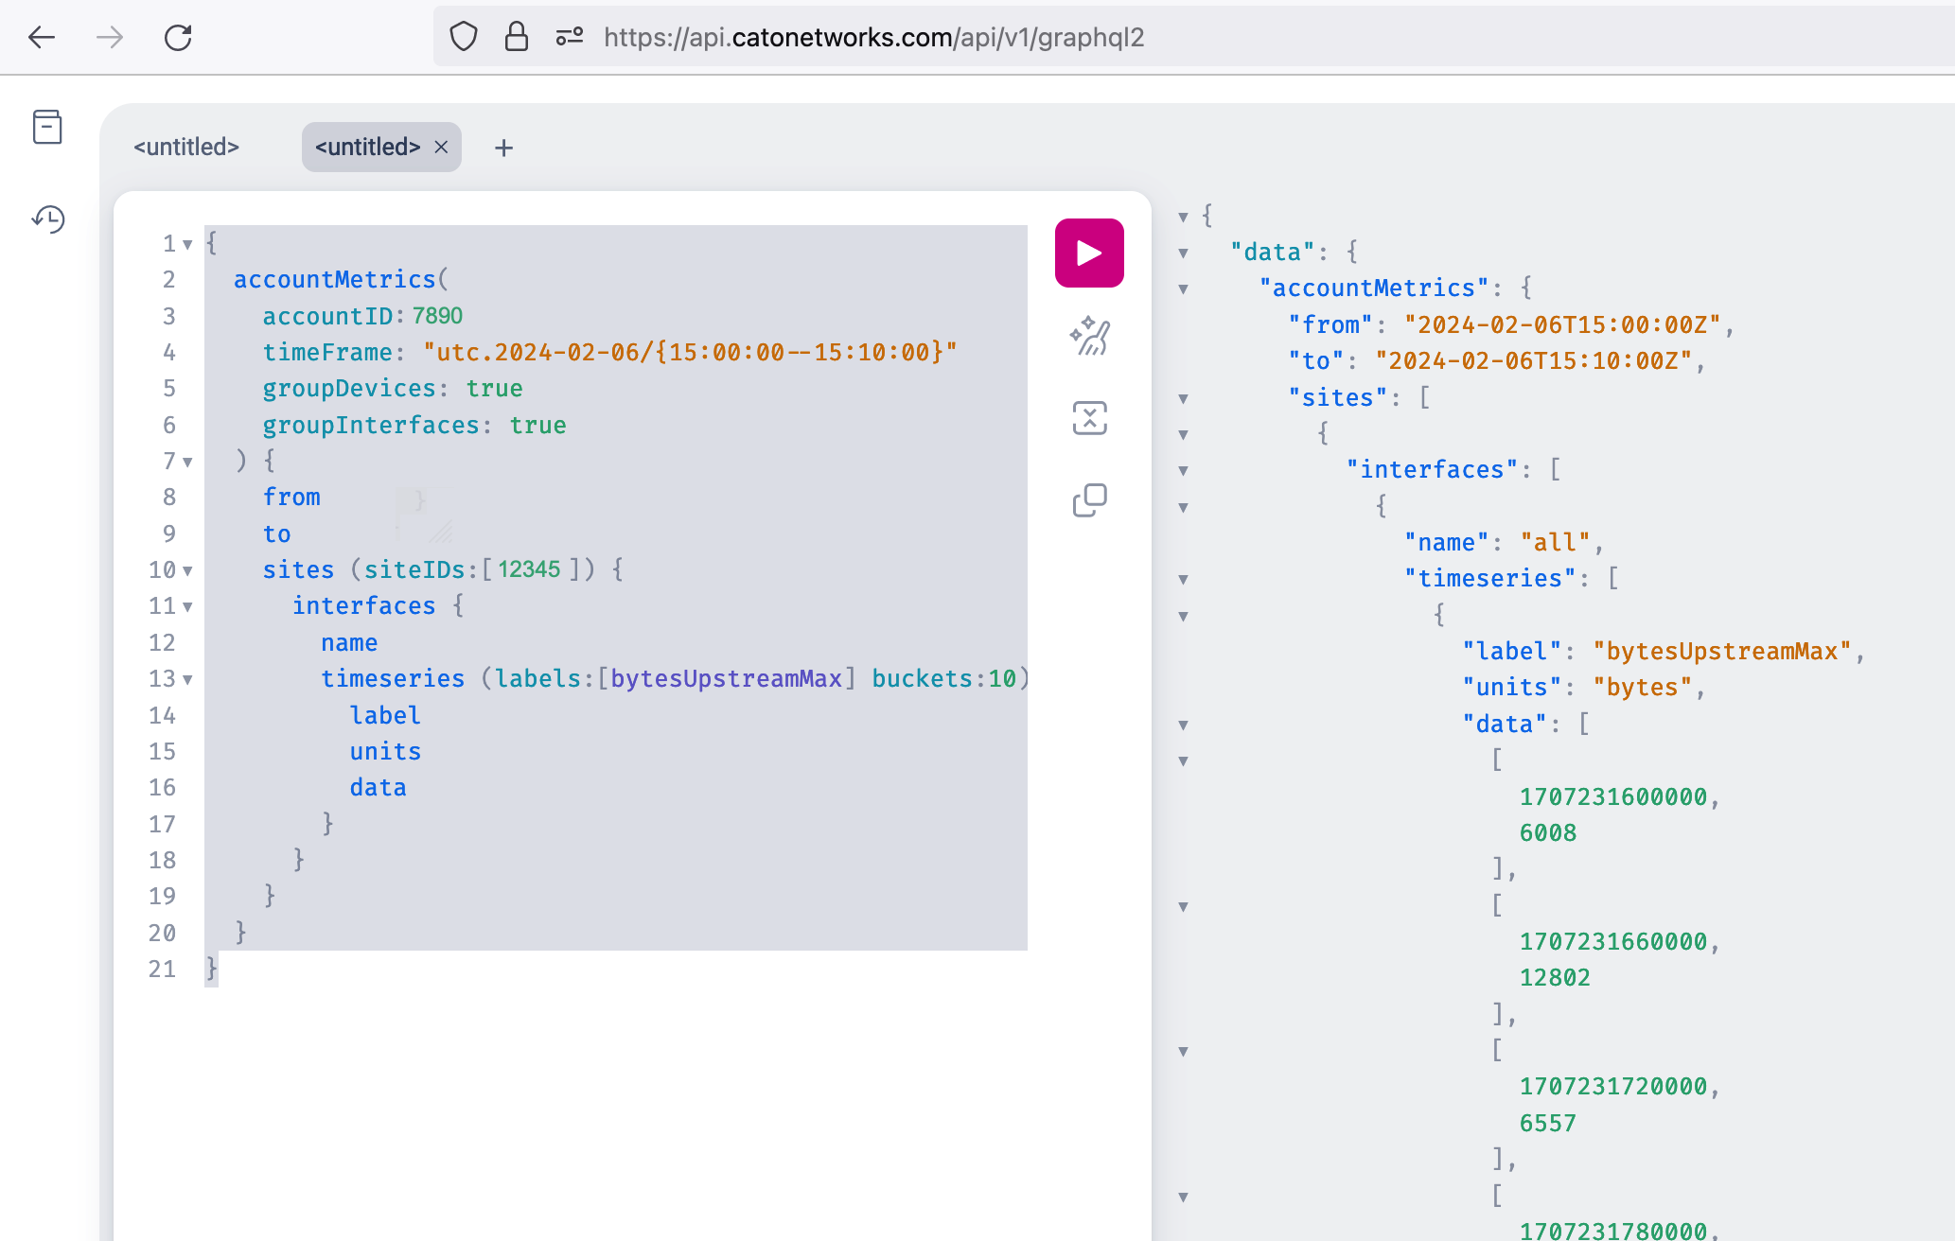This screenshot has height=1241, width=1955.
Task: Open the documentation explorer sidebar icon
Action: (x=47, y=127)
